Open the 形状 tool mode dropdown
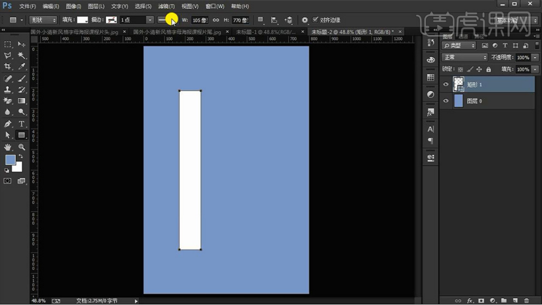 point(43,20)
